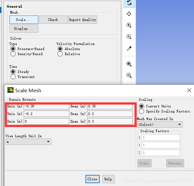Open Help for Scale Mesh
The height and width of the screenshot is (186, 194).
coord(108,179)
